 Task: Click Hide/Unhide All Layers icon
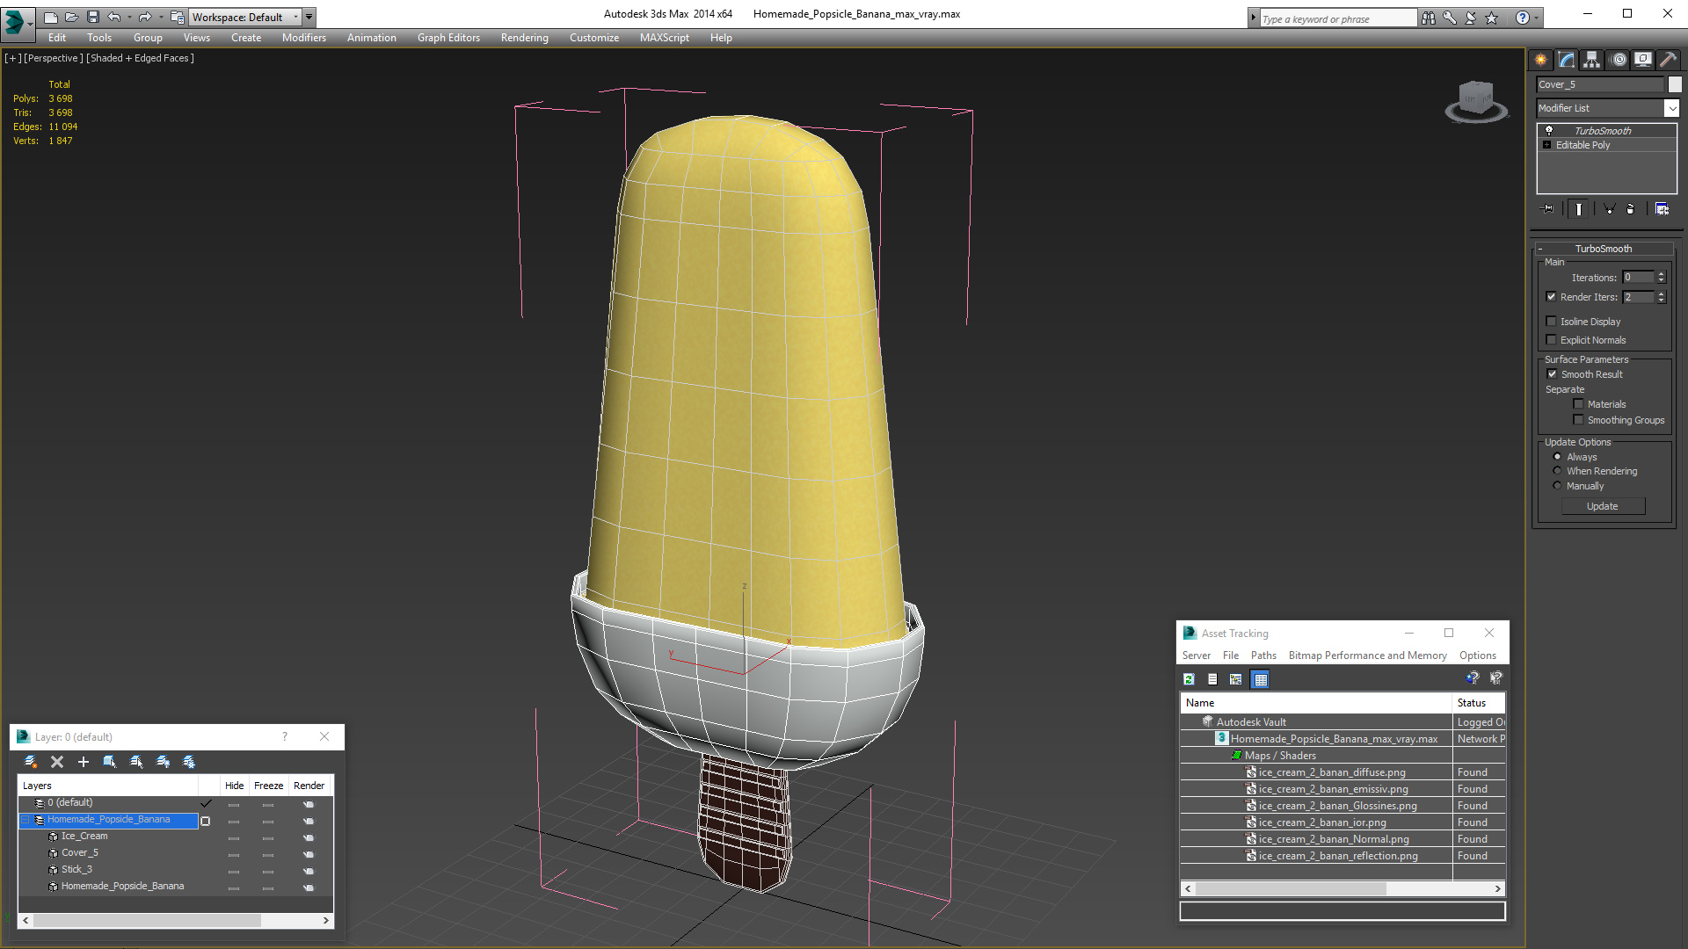[x=163, y=762]
